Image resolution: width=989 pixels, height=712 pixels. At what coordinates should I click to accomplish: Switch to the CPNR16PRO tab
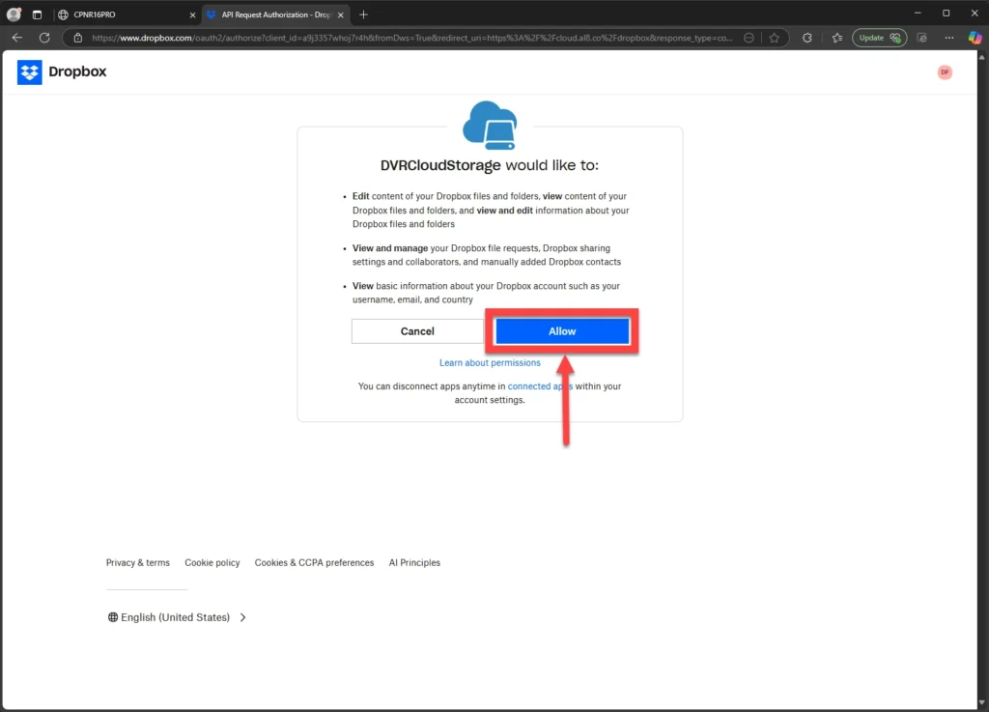point(127,14)
